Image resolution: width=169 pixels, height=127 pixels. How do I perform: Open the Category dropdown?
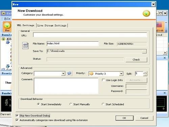click(63, 73)
